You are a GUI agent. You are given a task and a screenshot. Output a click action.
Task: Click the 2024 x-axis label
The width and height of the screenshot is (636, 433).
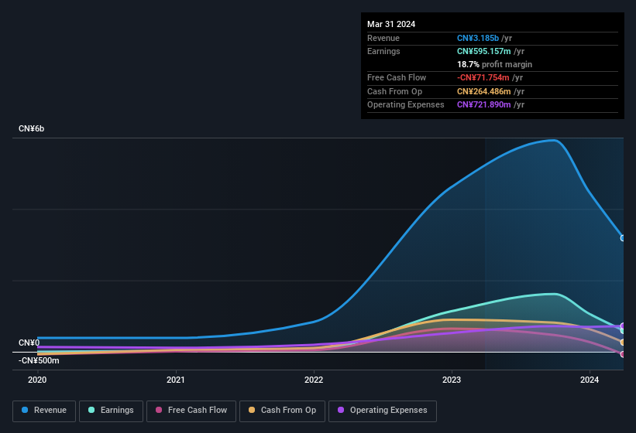[590, 380]
